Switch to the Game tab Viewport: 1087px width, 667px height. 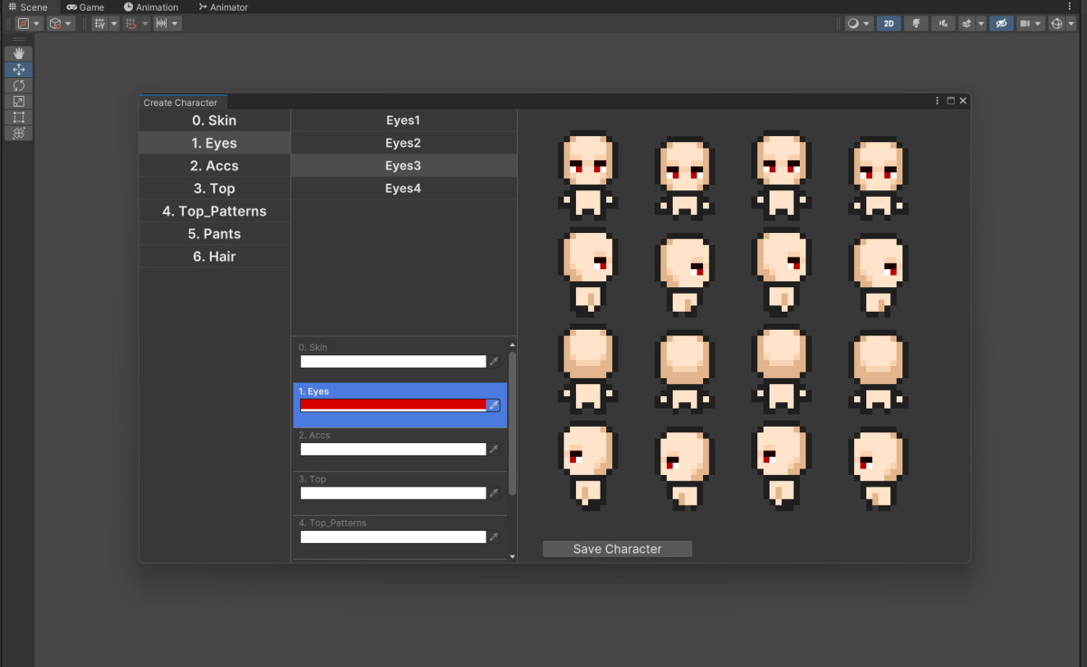[x=86, y=6]
